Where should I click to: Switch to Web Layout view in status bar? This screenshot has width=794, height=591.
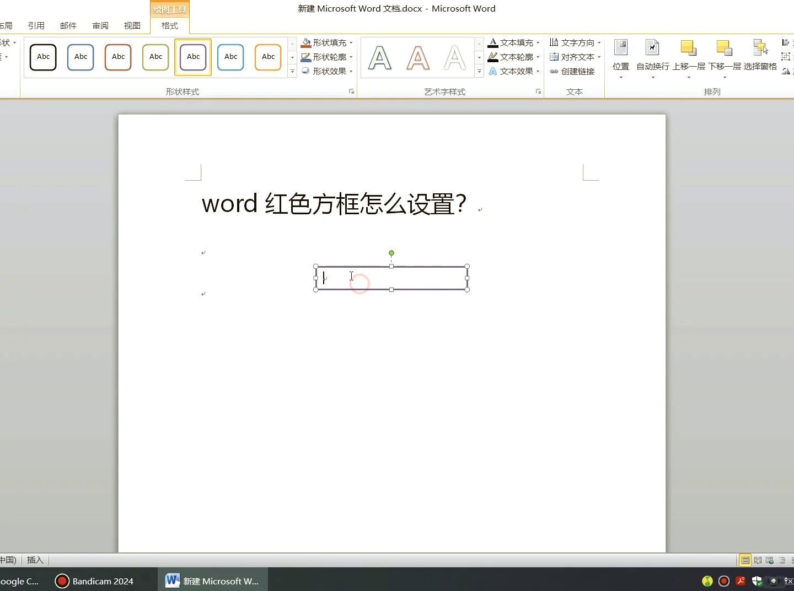point(770,561)
